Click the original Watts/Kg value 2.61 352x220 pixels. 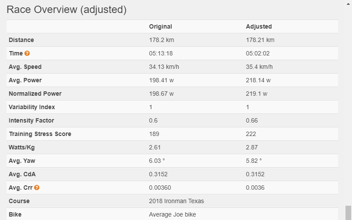[155, 147]
